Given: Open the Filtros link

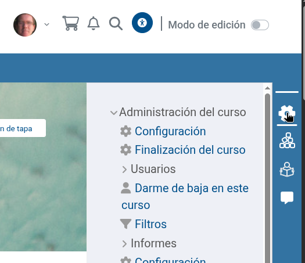Looking at the screenshot, I should click(150, 224).
